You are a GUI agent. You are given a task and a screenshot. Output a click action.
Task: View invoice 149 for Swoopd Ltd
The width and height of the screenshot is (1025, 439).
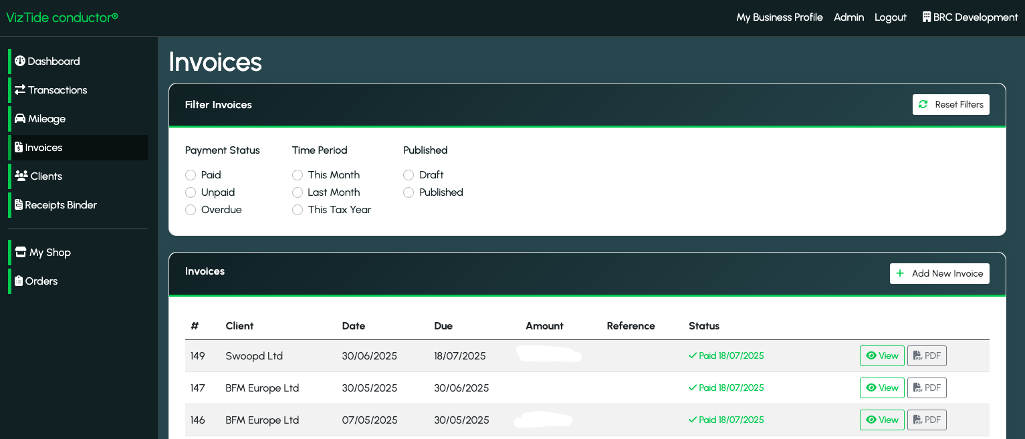pos(882,355)
